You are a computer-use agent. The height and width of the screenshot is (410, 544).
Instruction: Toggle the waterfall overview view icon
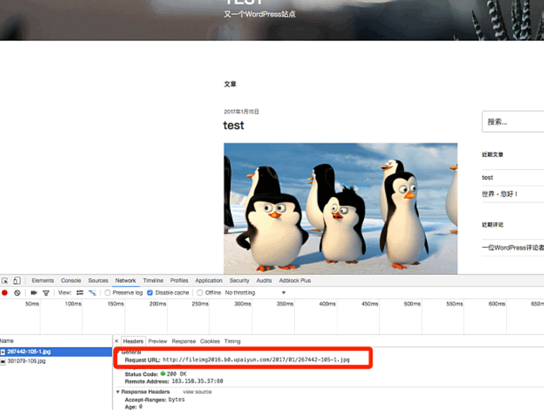(92, 293)
